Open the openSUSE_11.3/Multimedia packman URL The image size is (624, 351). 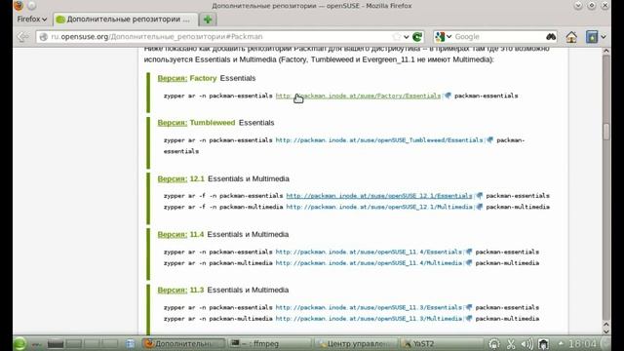click(x=369, y=319)
